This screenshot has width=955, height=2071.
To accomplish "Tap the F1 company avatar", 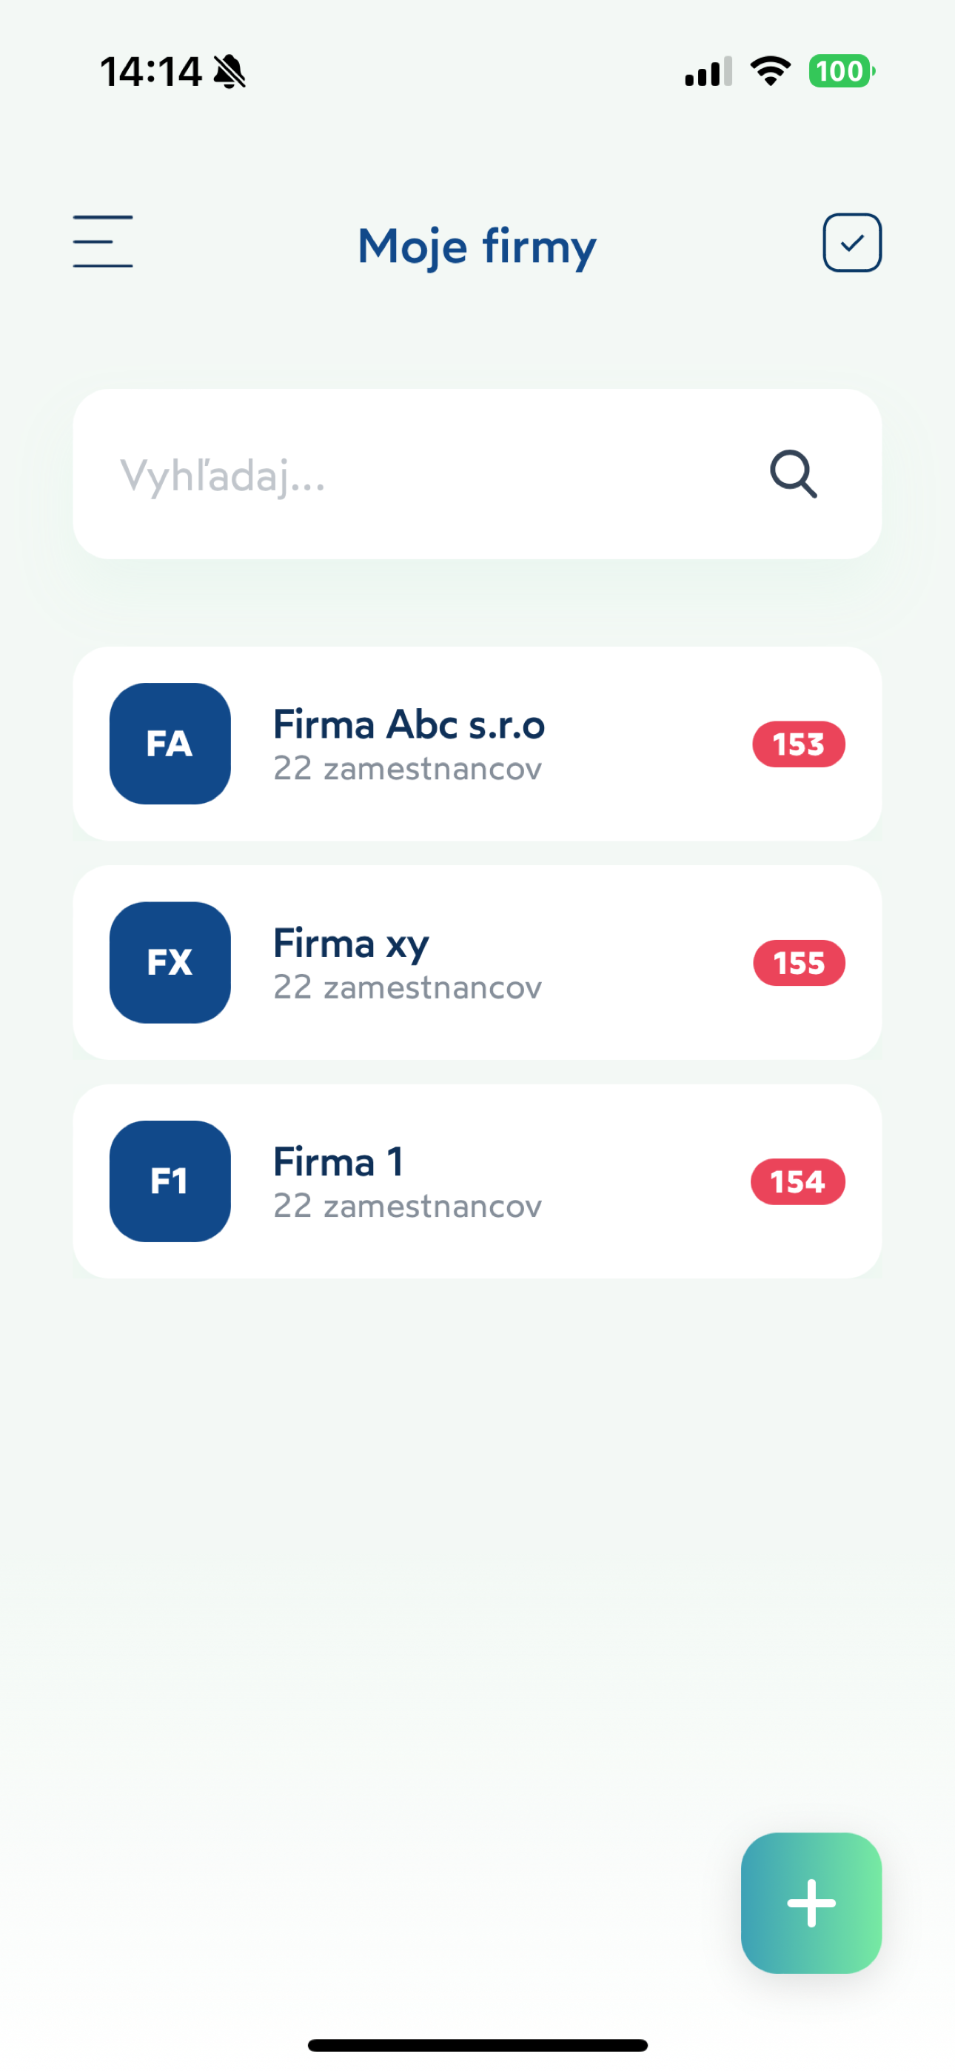I will pos(170,1181).
